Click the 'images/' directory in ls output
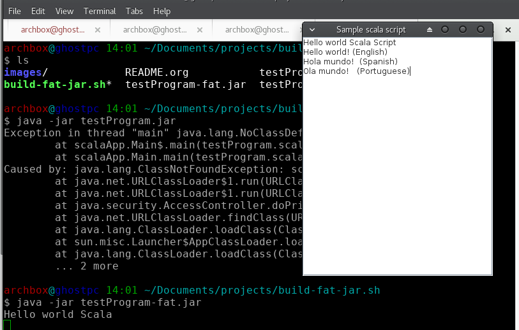The height and width of the screenshot is (330, 519). [x=26, y=73]
